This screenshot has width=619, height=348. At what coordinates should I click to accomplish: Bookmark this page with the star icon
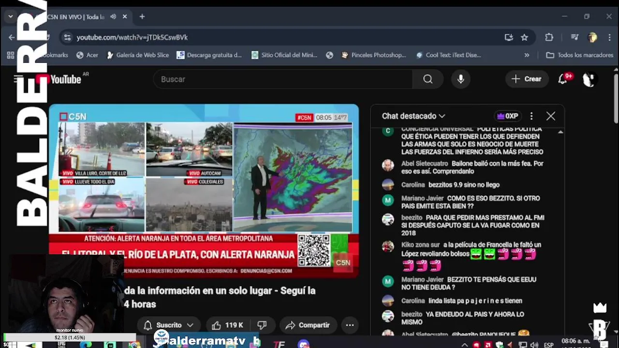pyautogui.click(x=524, y=37)
